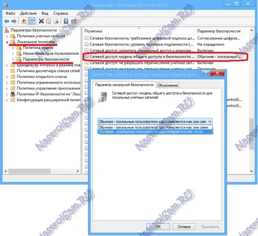Screen dimensions: 258x236
Task: Click the Назначение прав пользователя folder icon
Action: tap(19, 54)
